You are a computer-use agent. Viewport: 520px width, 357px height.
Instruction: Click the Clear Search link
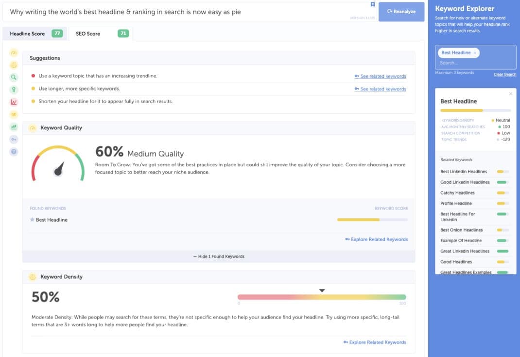(x=505, y=74)
